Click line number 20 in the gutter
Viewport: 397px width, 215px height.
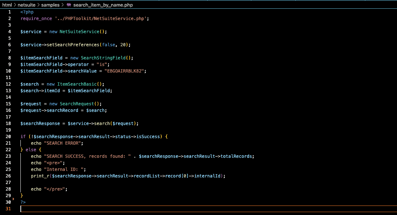(x=8, y=137)
